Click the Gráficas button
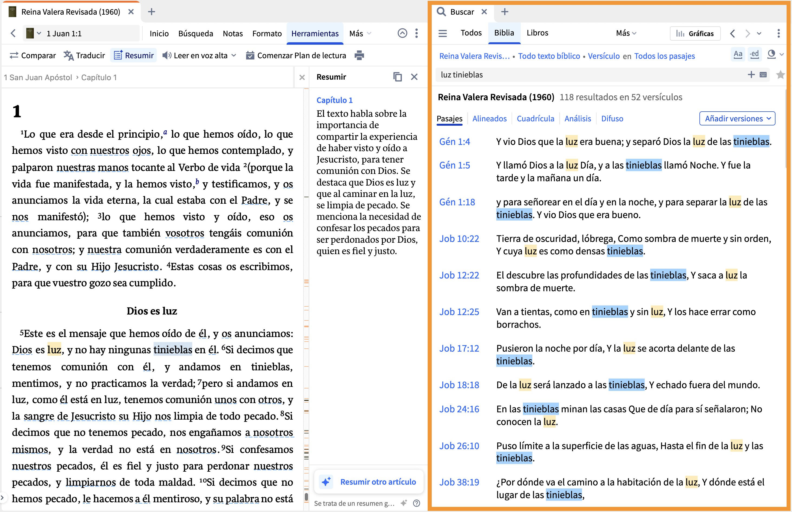Image resolution: width=792 pixels, height=512 pixels. [x=695, y=33]
